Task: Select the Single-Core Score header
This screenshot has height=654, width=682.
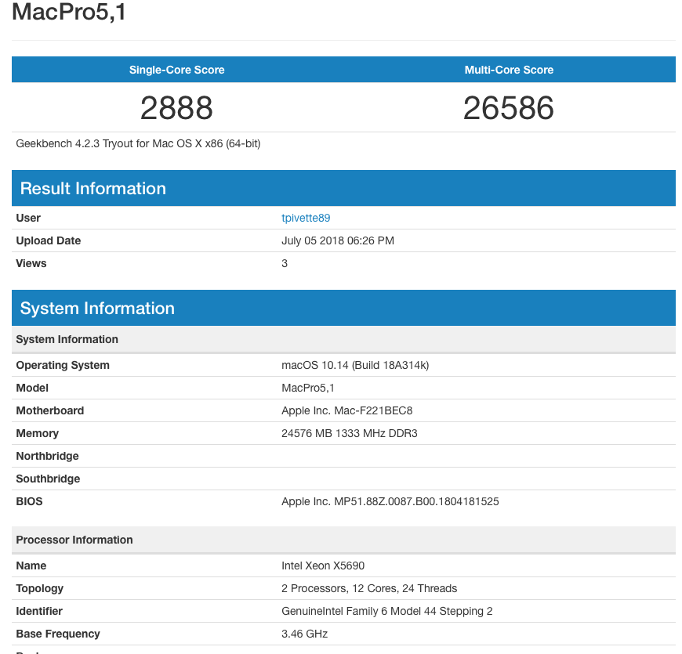Action: [176, 70]
